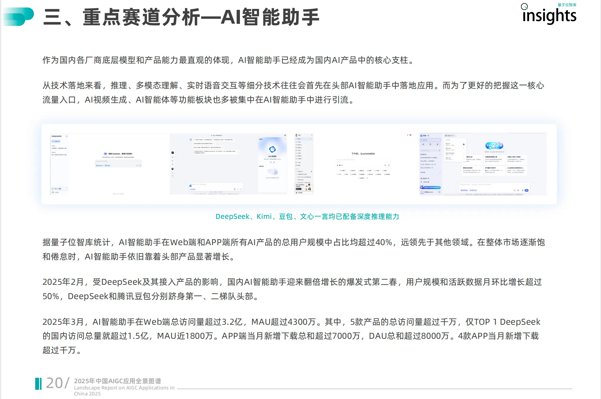Select AI搜索 in the 豆包 sidebar
Screen dimensions: 601x399
click(299, 142)
